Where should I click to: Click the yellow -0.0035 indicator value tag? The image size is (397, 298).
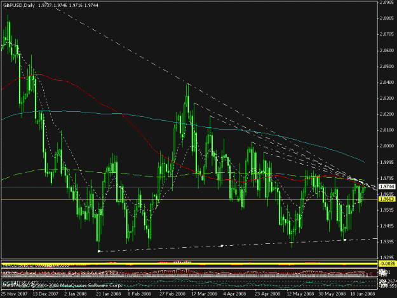(387, 264)
